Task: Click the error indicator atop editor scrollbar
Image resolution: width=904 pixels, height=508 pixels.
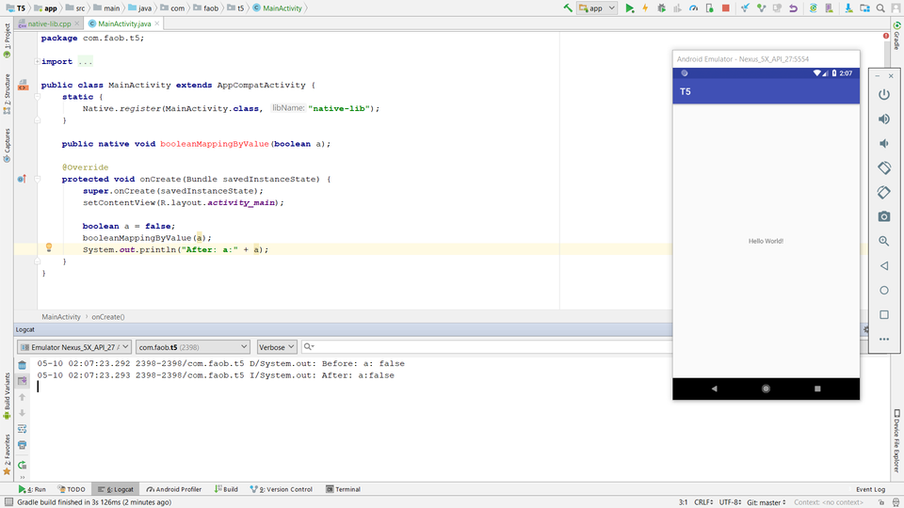Action: [885, 36]
